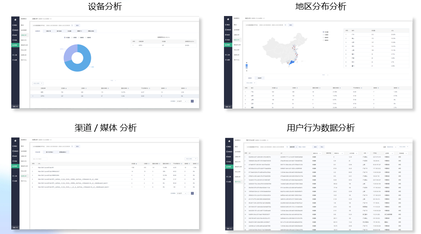Expand the OPPO row in the device table
421x234 pixels.
click(33, 96)
